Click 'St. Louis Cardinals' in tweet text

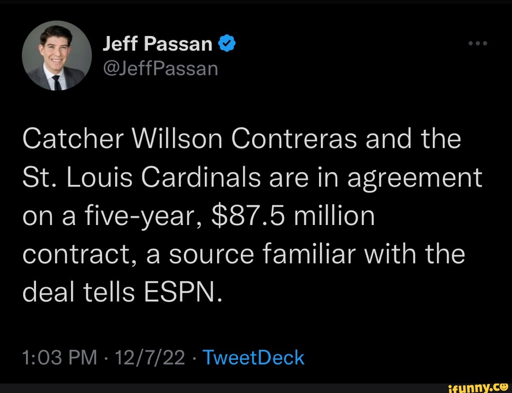tap(141, 178)
